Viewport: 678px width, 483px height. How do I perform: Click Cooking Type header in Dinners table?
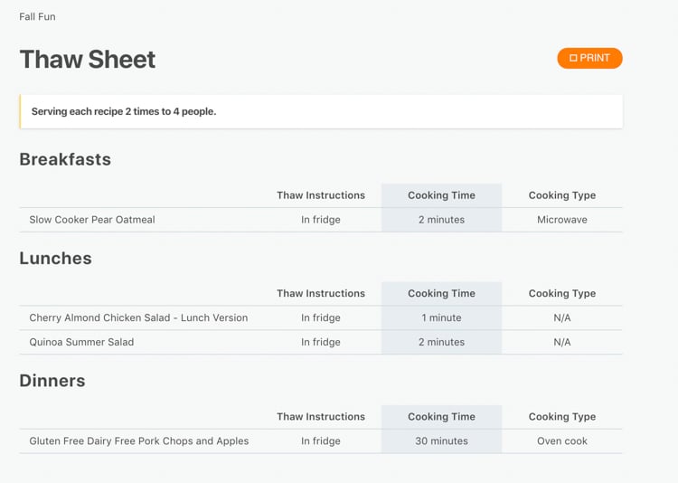coord(562,417)
